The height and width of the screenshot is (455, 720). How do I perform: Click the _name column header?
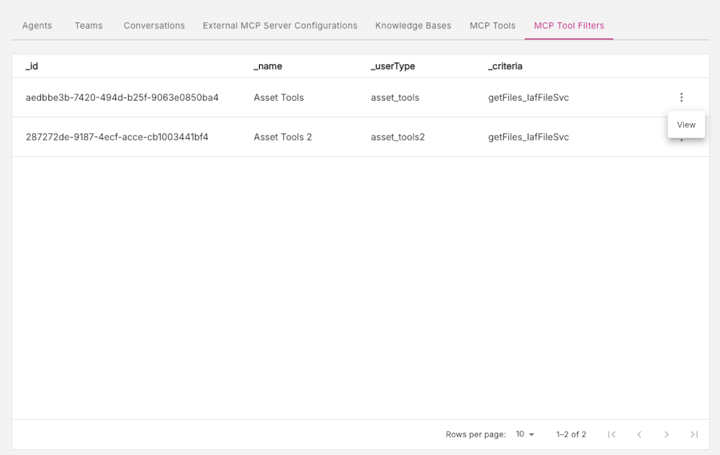coord(268,66)
